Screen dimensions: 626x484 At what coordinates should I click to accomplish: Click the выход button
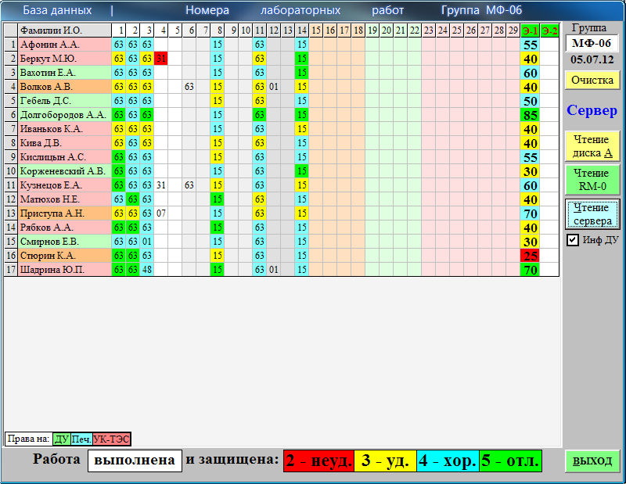coord(592,461)
